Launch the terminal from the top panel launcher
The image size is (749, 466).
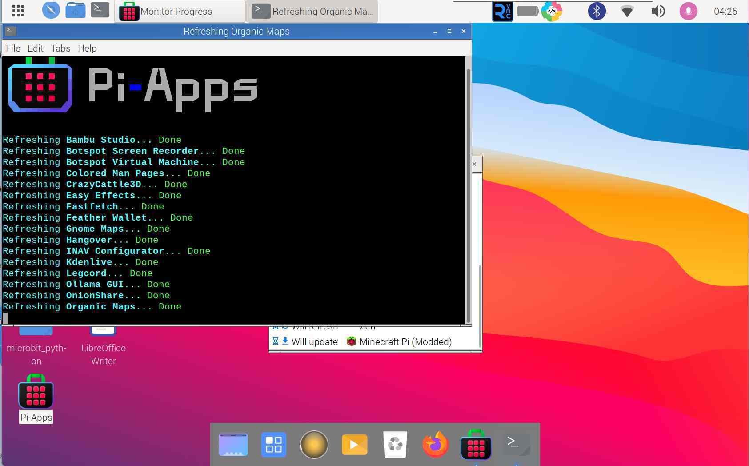(x=100, y=10)
